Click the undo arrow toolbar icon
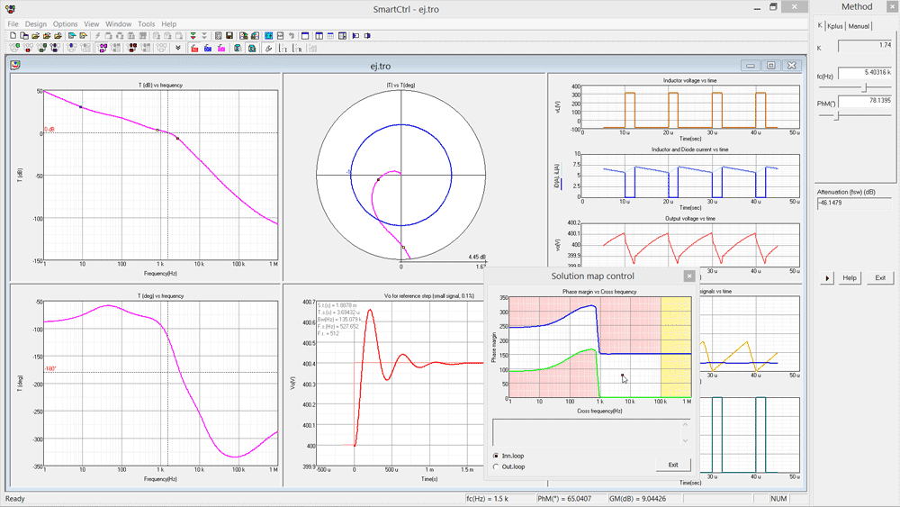 pos(291,35)
